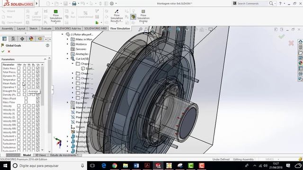Check Bulk Average for Velocity (Y) goal
The image size is (303, 170).
click(x=34, y=113)
